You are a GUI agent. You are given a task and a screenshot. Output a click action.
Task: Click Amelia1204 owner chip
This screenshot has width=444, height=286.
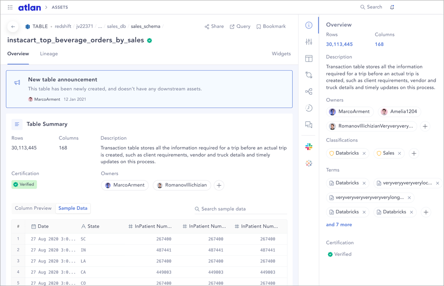399,111
